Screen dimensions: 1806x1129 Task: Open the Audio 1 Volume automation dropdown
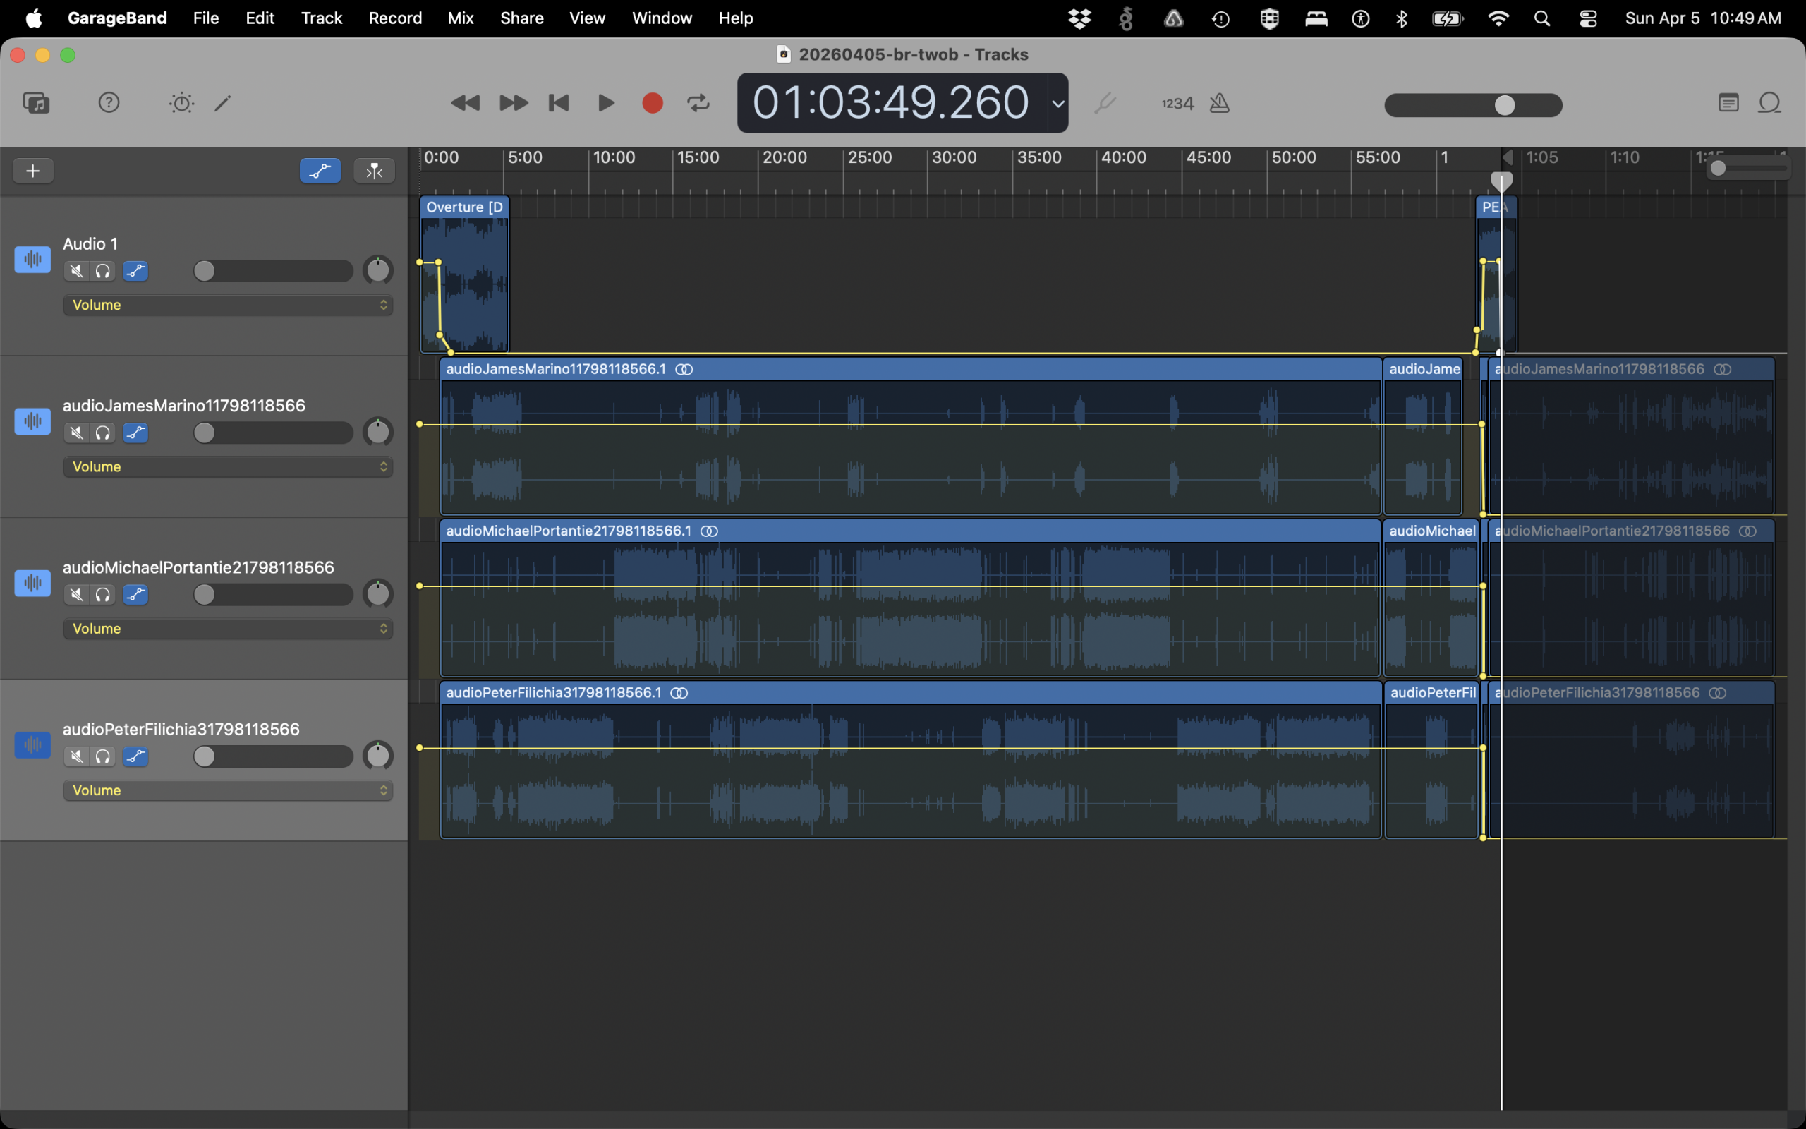coord(228,305)
